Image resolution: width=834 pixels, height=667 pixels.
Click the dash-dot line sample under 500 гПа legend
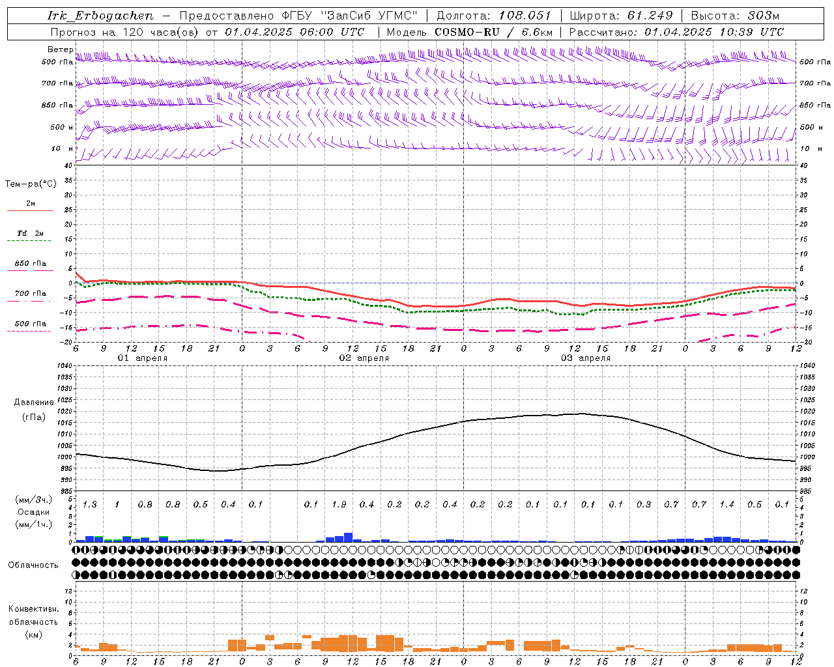(29, 332)
